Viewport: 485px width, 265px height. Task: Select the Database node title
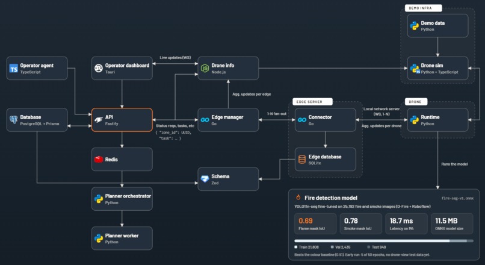(31, 117)
